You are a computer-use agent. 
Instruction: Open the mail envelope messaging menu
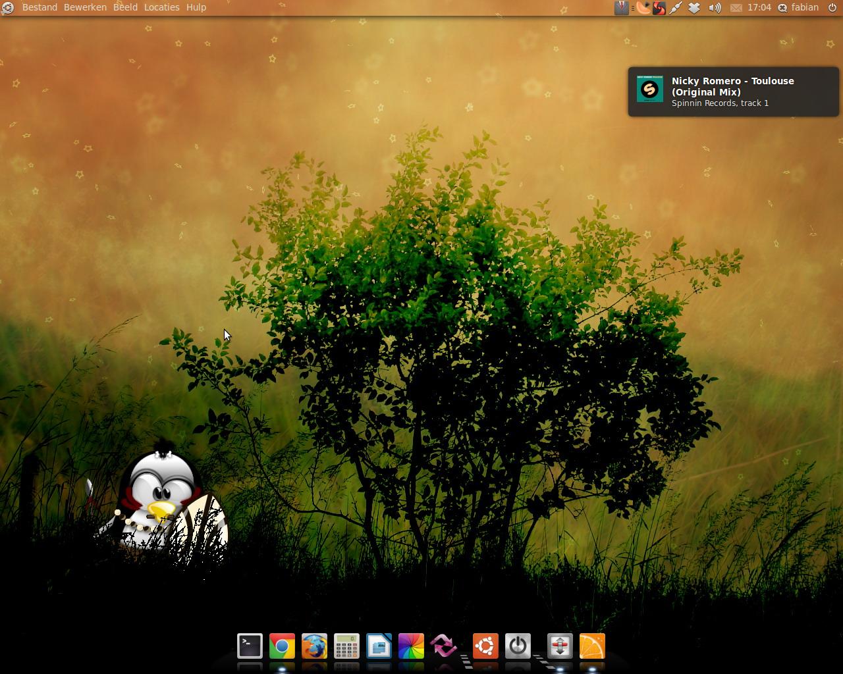736,7
